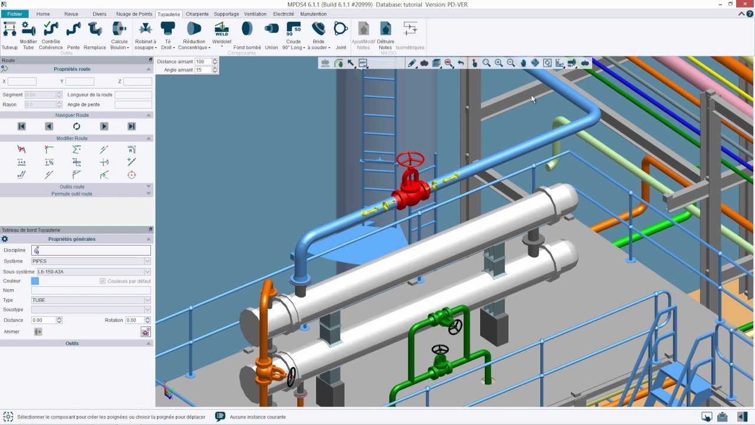Click the chat bubble status bar icon
755x425 pixels.
click(220, 417)
